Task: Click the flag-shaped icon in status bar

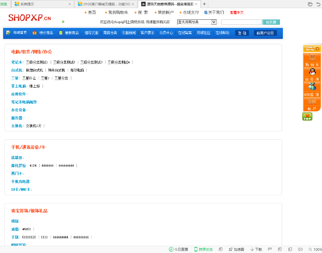Action: coord(270,249)
